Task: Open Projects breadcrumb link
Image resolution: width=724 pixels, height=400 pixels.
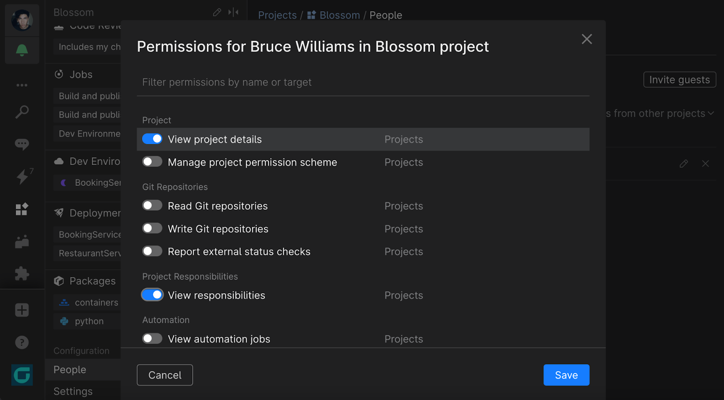Action: (277, 15)
